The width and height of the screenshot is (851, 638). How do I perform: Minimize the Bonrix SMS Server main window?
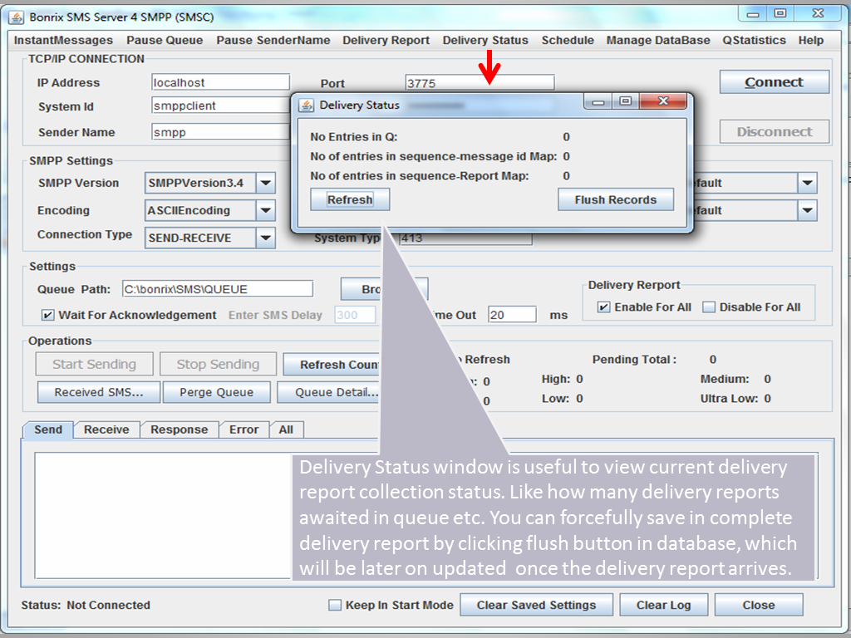tap(753, 13)
